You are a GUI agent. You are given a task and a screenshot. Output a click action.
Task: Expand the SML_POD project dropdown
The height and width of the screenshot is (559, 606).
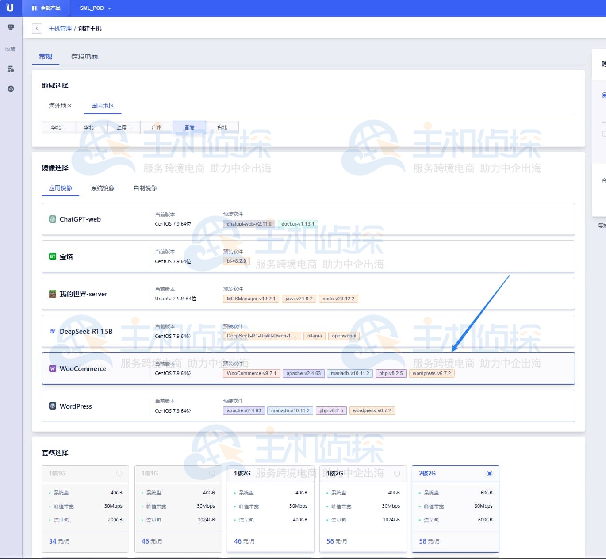point(96,8)
